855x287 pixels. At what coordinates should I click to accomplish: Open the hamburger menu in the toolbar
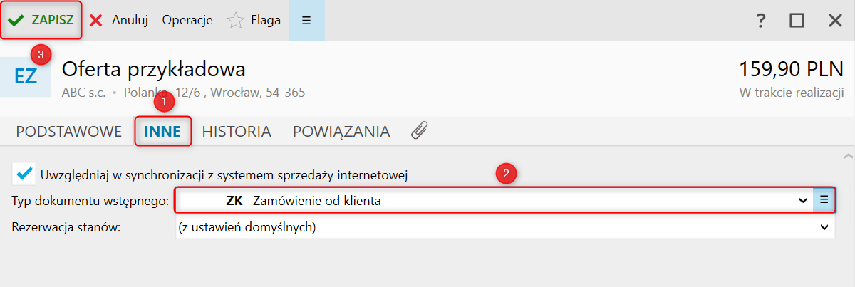pos(306,20)
